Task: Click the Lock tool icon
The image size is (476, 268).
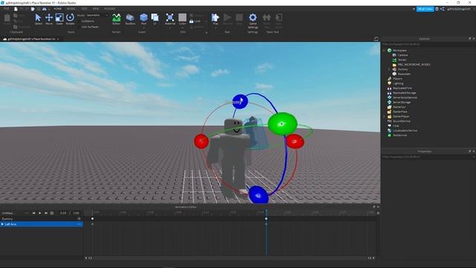Action: coord(195,22)
